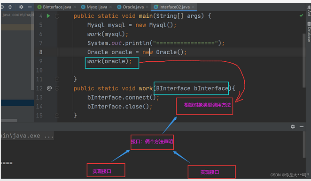
Task: Click line number 5 in the gutter
Action: click(41, 25)
